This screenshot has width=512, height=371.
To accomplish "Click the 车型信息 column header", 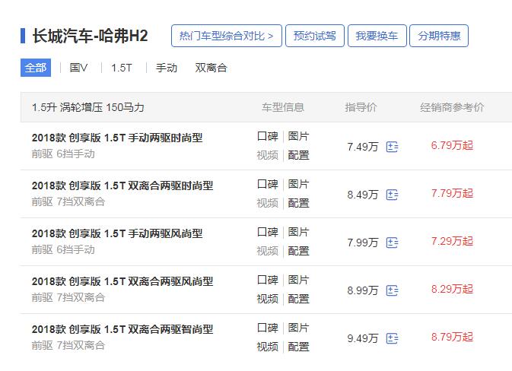I will [283, 107].
